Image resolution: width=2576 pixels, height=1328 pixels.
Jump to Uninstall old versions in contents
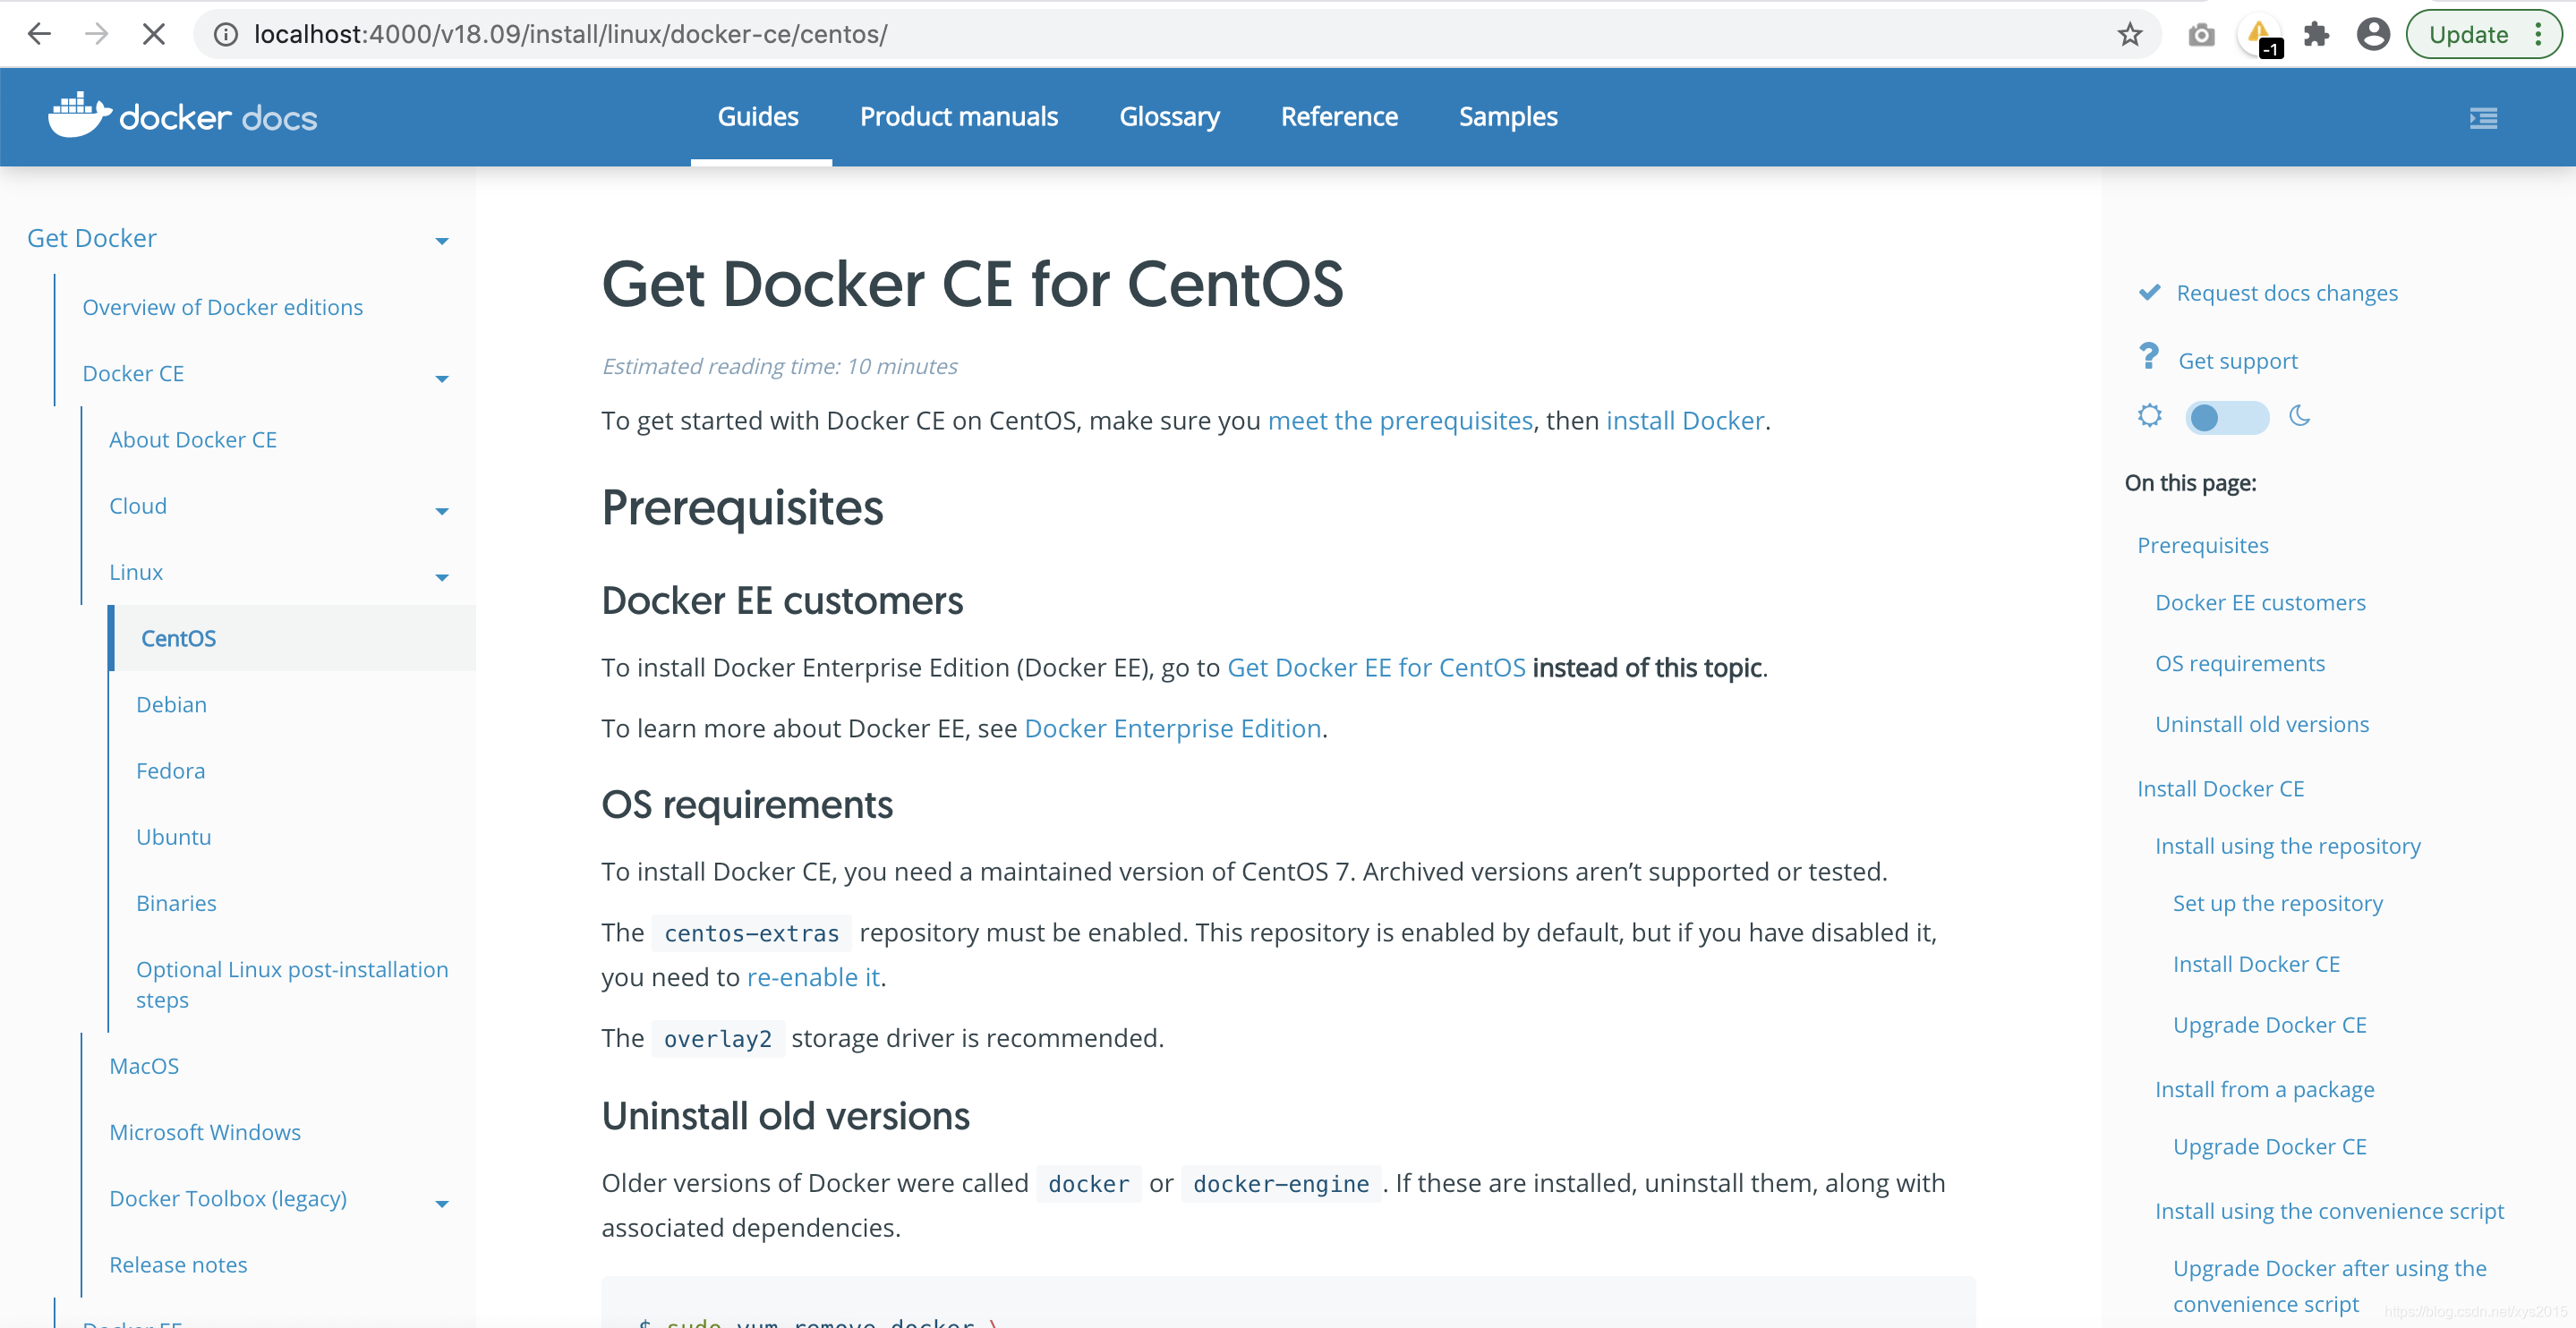[2262, 724]
